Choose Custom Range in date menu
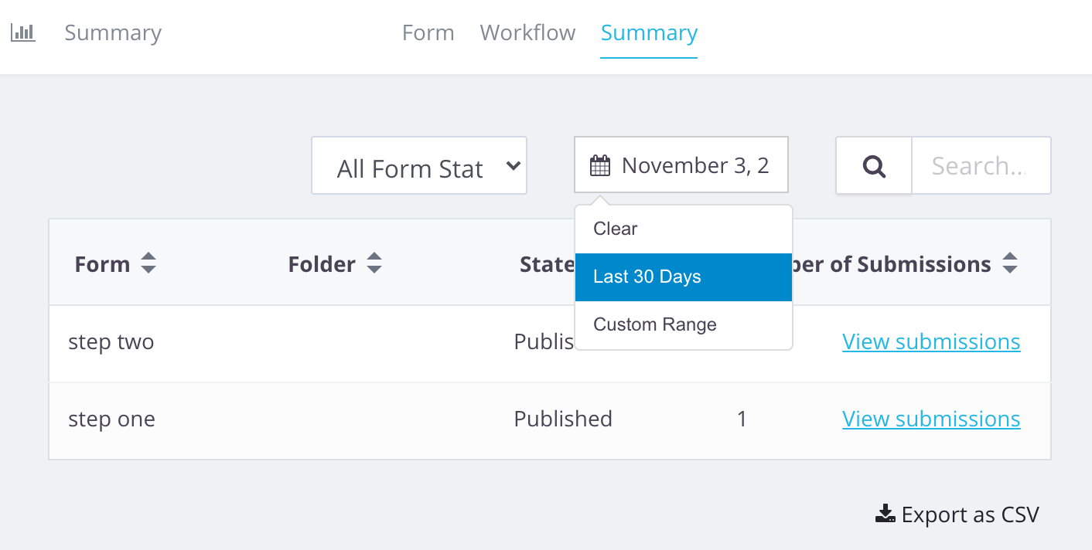This screenshot has width=1092, height=550. (655, 324)
